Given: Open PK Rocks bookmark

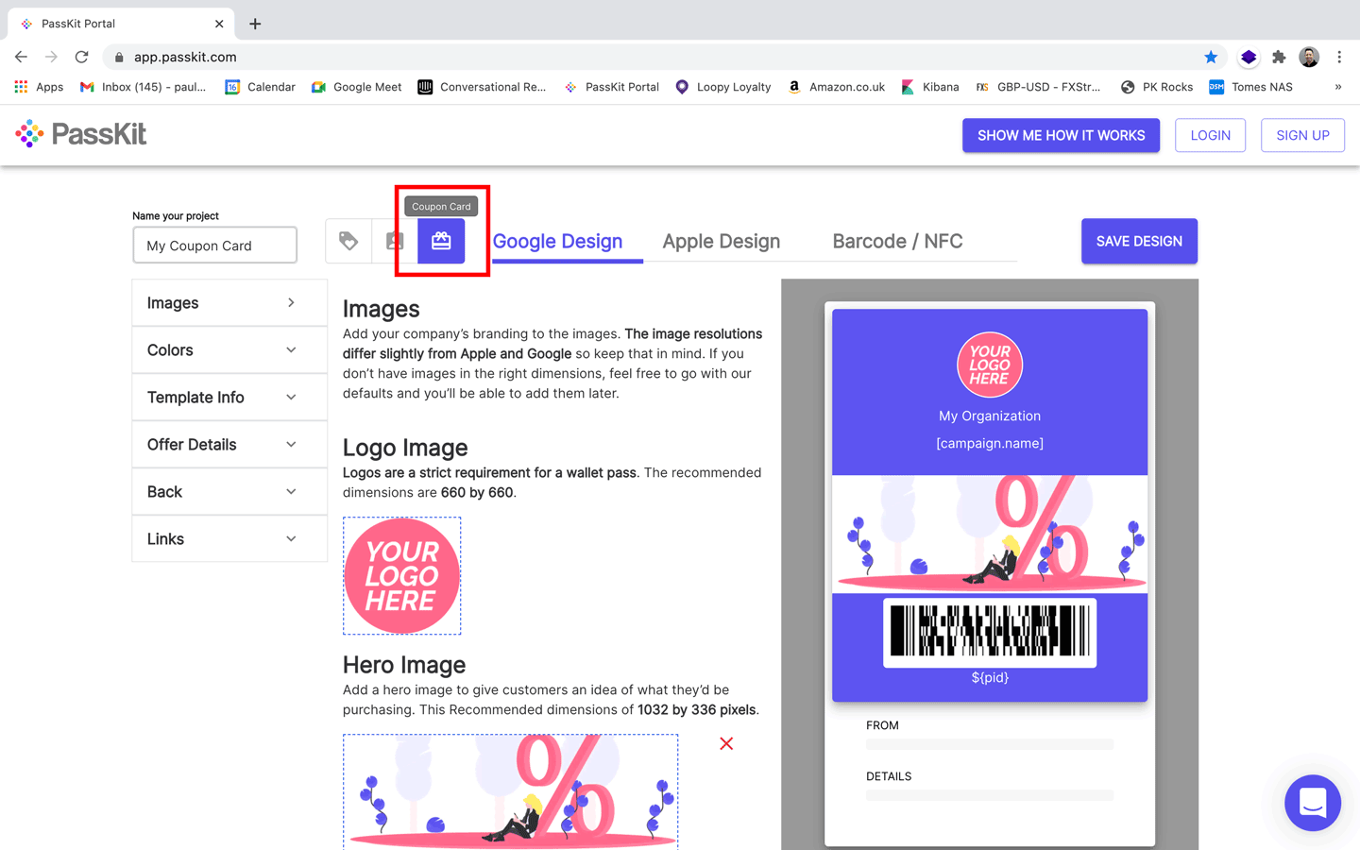Looking at the screenshot, I should (1157, 87).
